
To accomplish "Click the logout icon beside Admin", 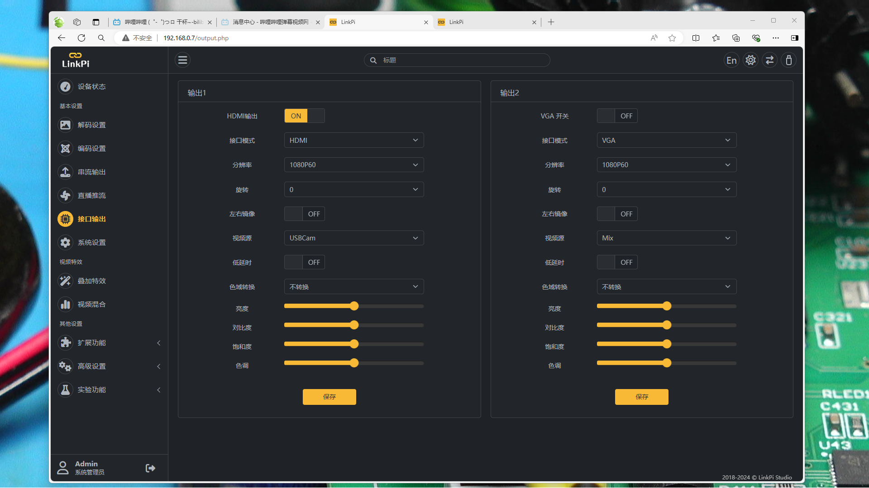I will [x=150, y=468].
